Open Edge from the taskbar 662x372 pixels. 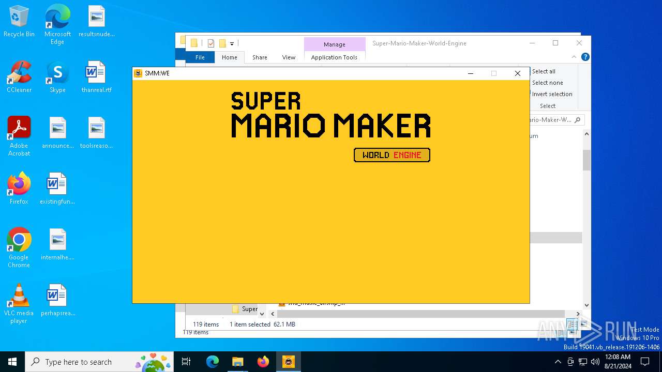tap(213, 362)
